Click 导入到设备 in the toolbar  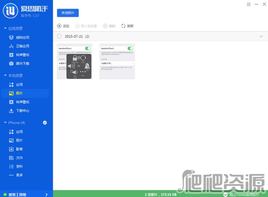point(86,26)
